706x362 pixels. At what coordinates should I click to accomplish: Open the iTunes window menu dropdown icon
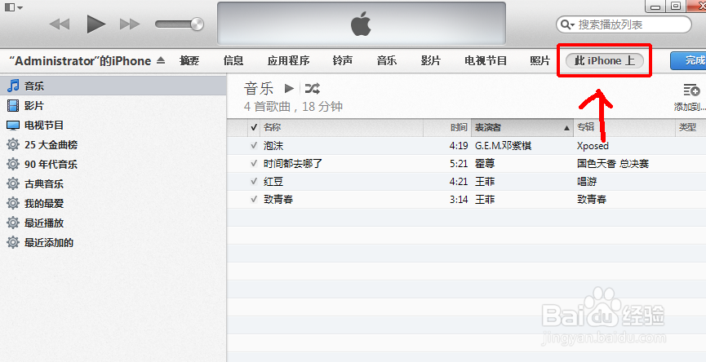click(14, 7)
